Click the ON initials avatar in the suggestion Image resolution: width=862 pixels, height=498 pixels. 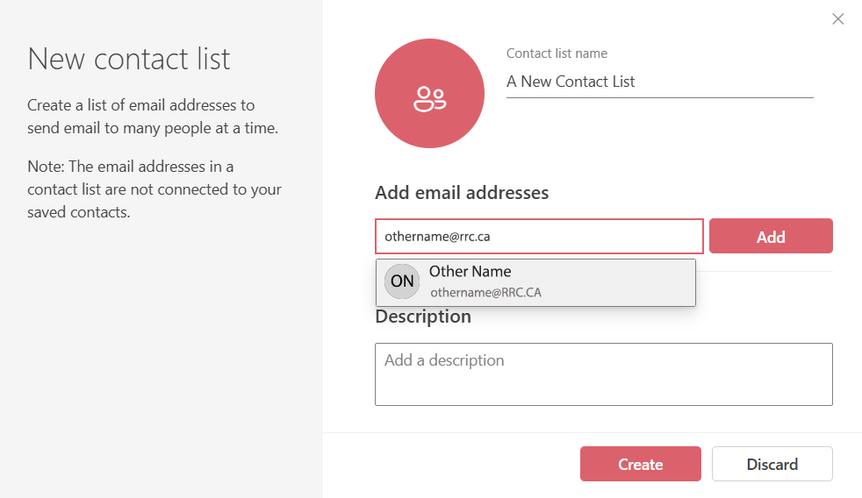pyautogui.click(x=402, y=281)
